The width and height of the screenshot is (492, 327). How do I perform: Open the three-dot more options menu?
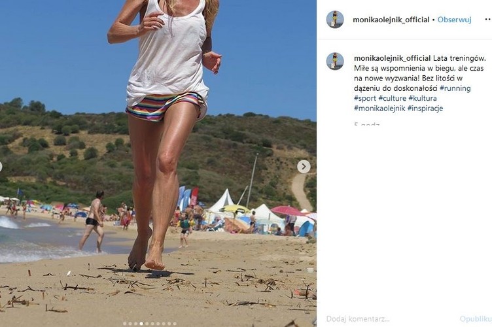pyautogui.click(x=488, y=20)
